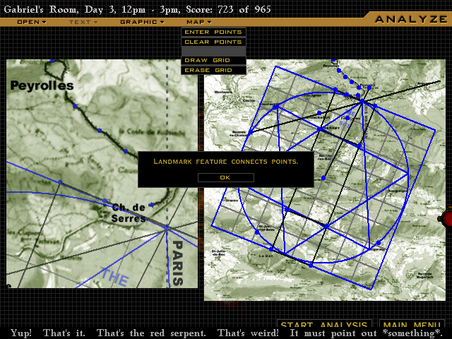Click the Peyrolles label on zoomed map

click(x=42, y=85)
